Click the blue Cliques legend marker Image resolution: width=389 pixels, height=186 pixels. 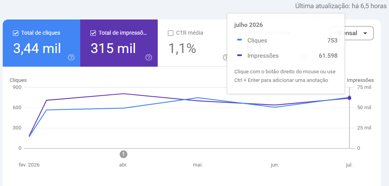coord(240,40)
